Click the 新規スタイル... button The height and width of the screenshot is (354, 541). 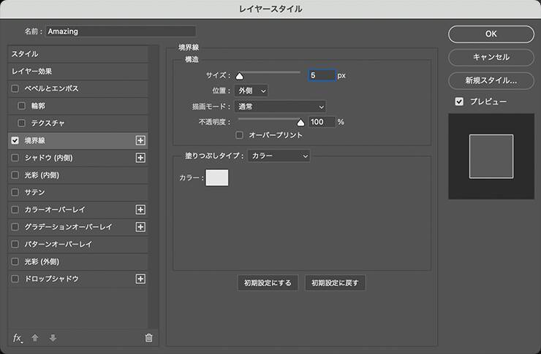(491, 80)
